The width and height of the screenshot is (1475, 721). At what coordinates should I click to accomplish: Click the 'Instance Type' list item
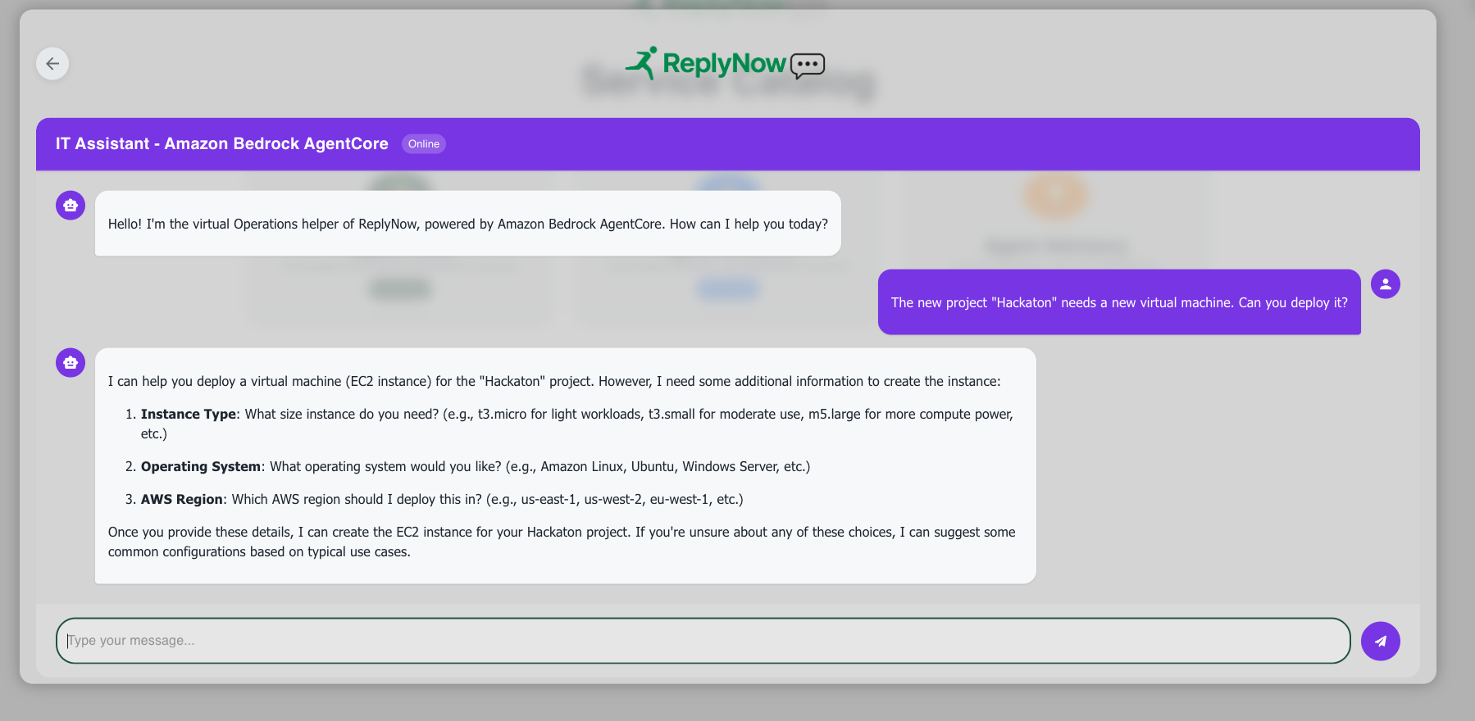577,424
